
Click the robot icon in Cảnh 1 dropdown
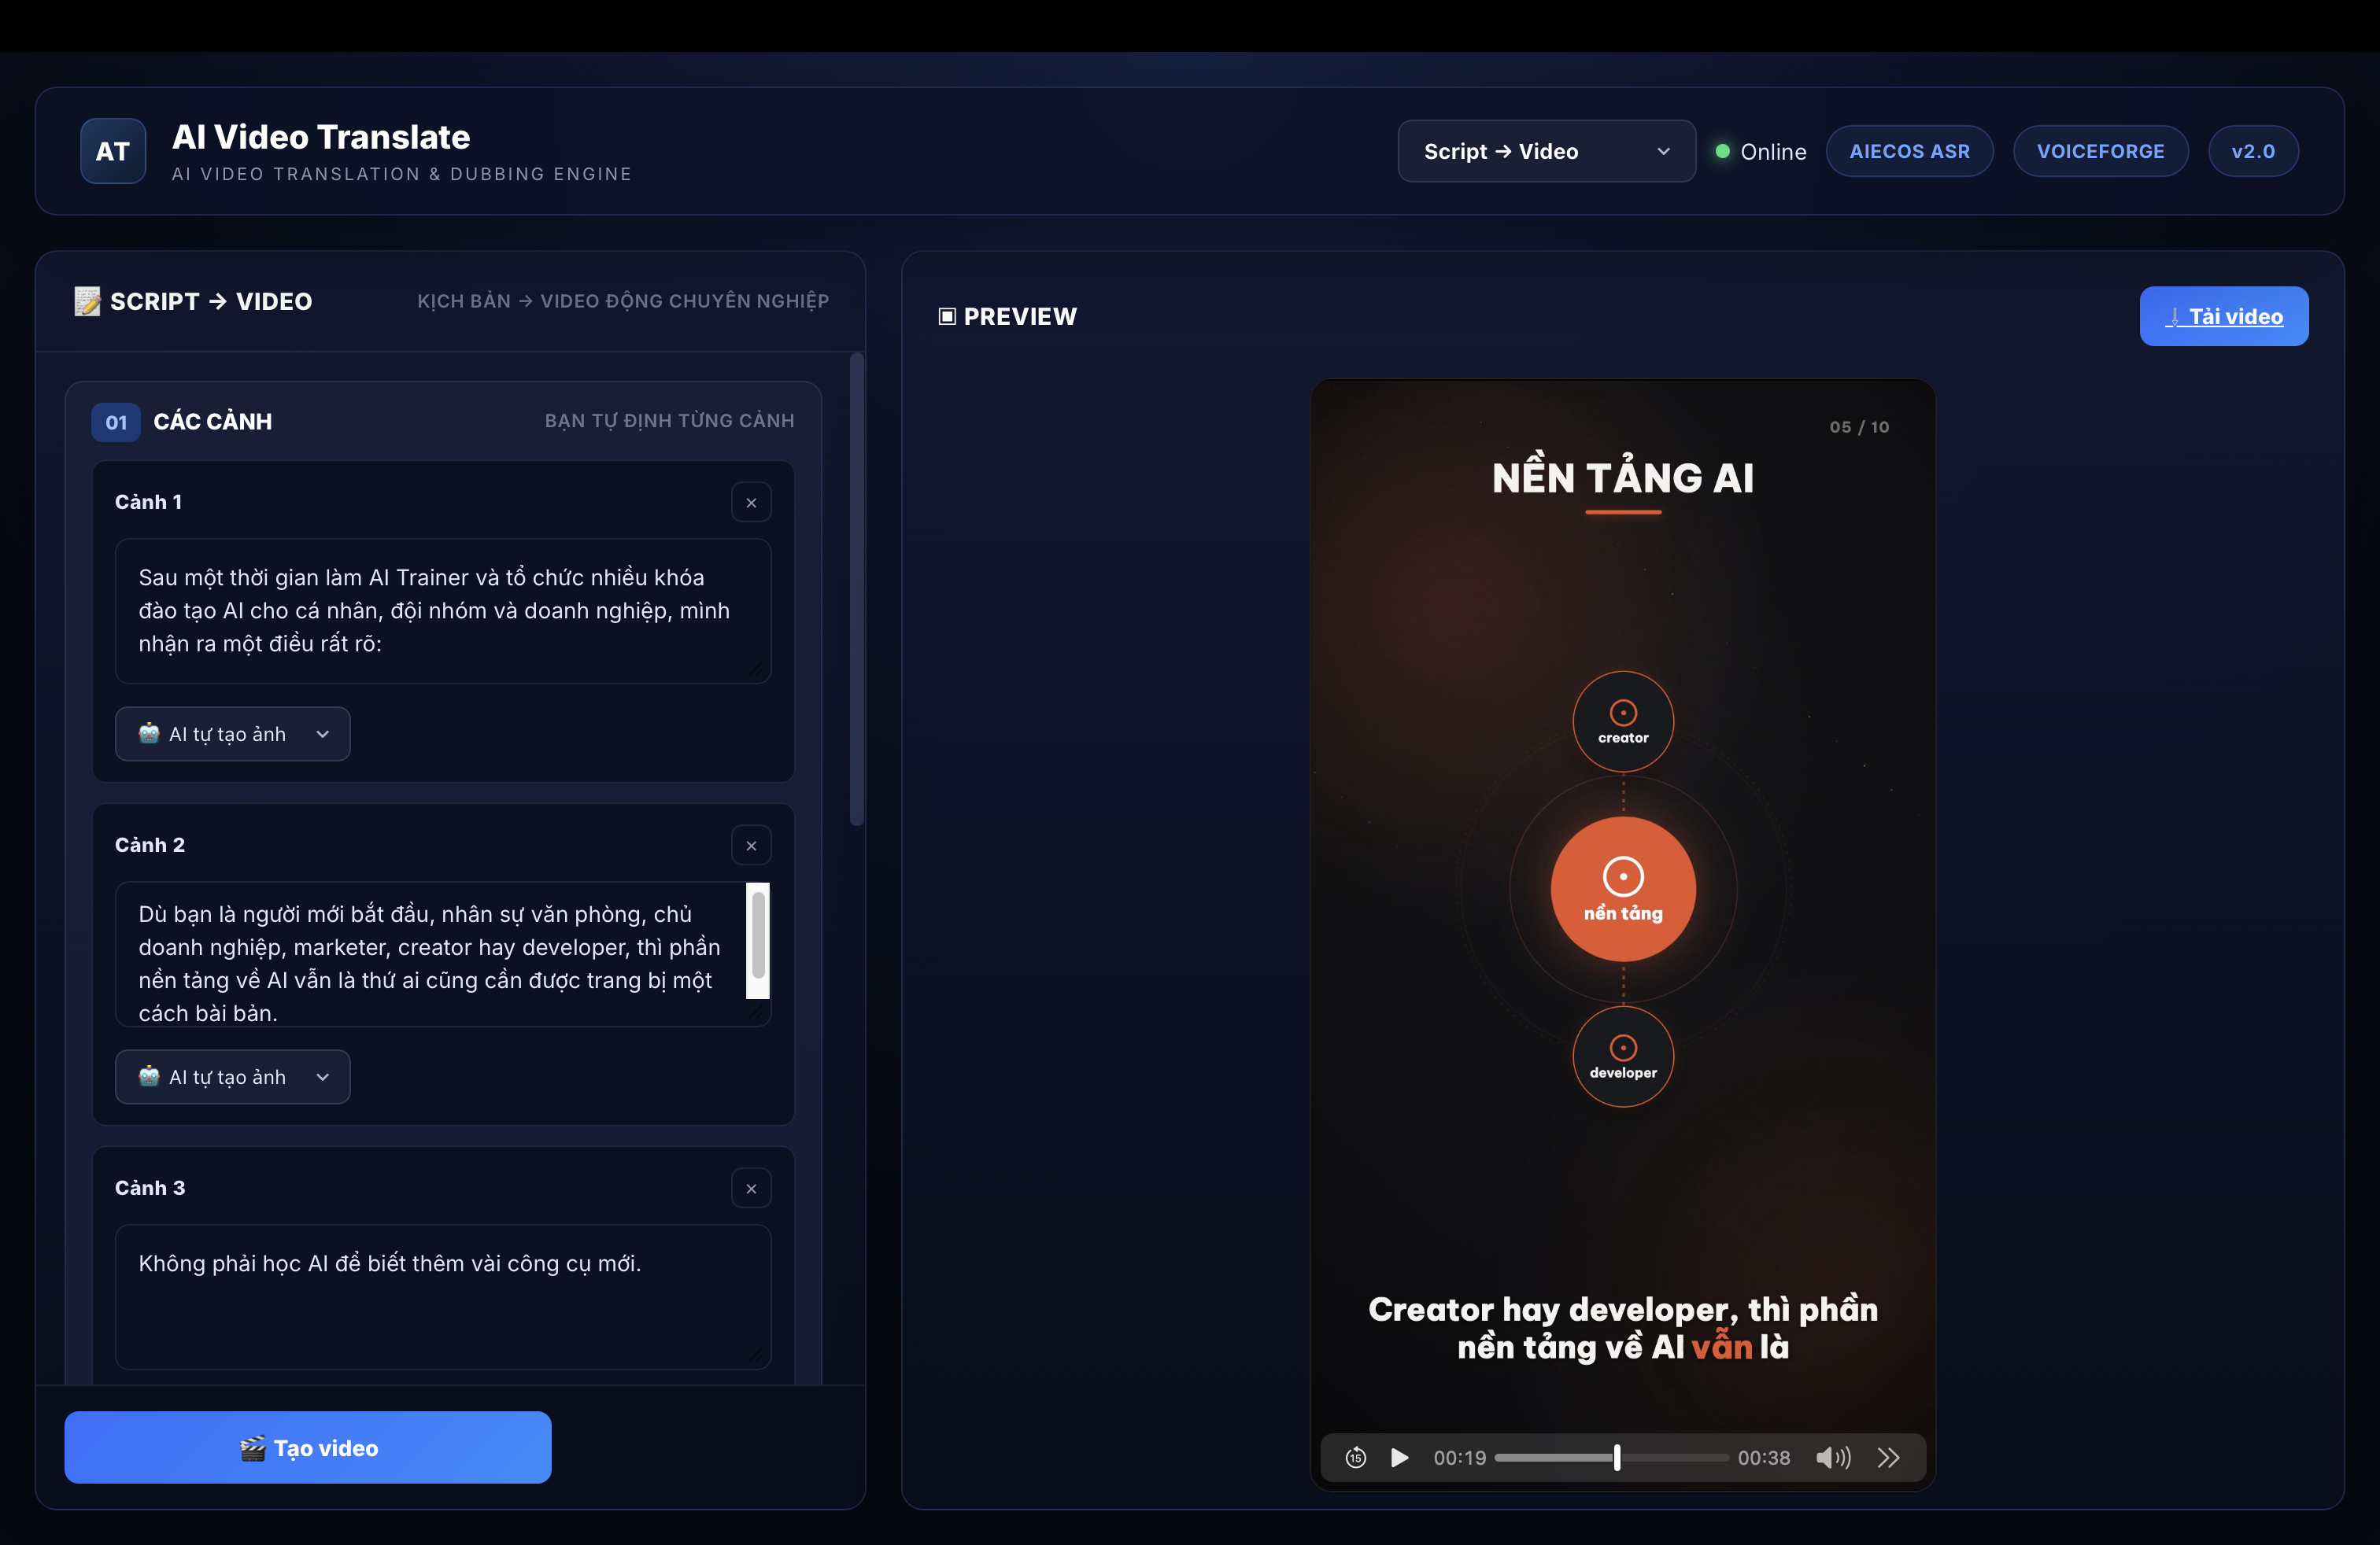point(149,733)
